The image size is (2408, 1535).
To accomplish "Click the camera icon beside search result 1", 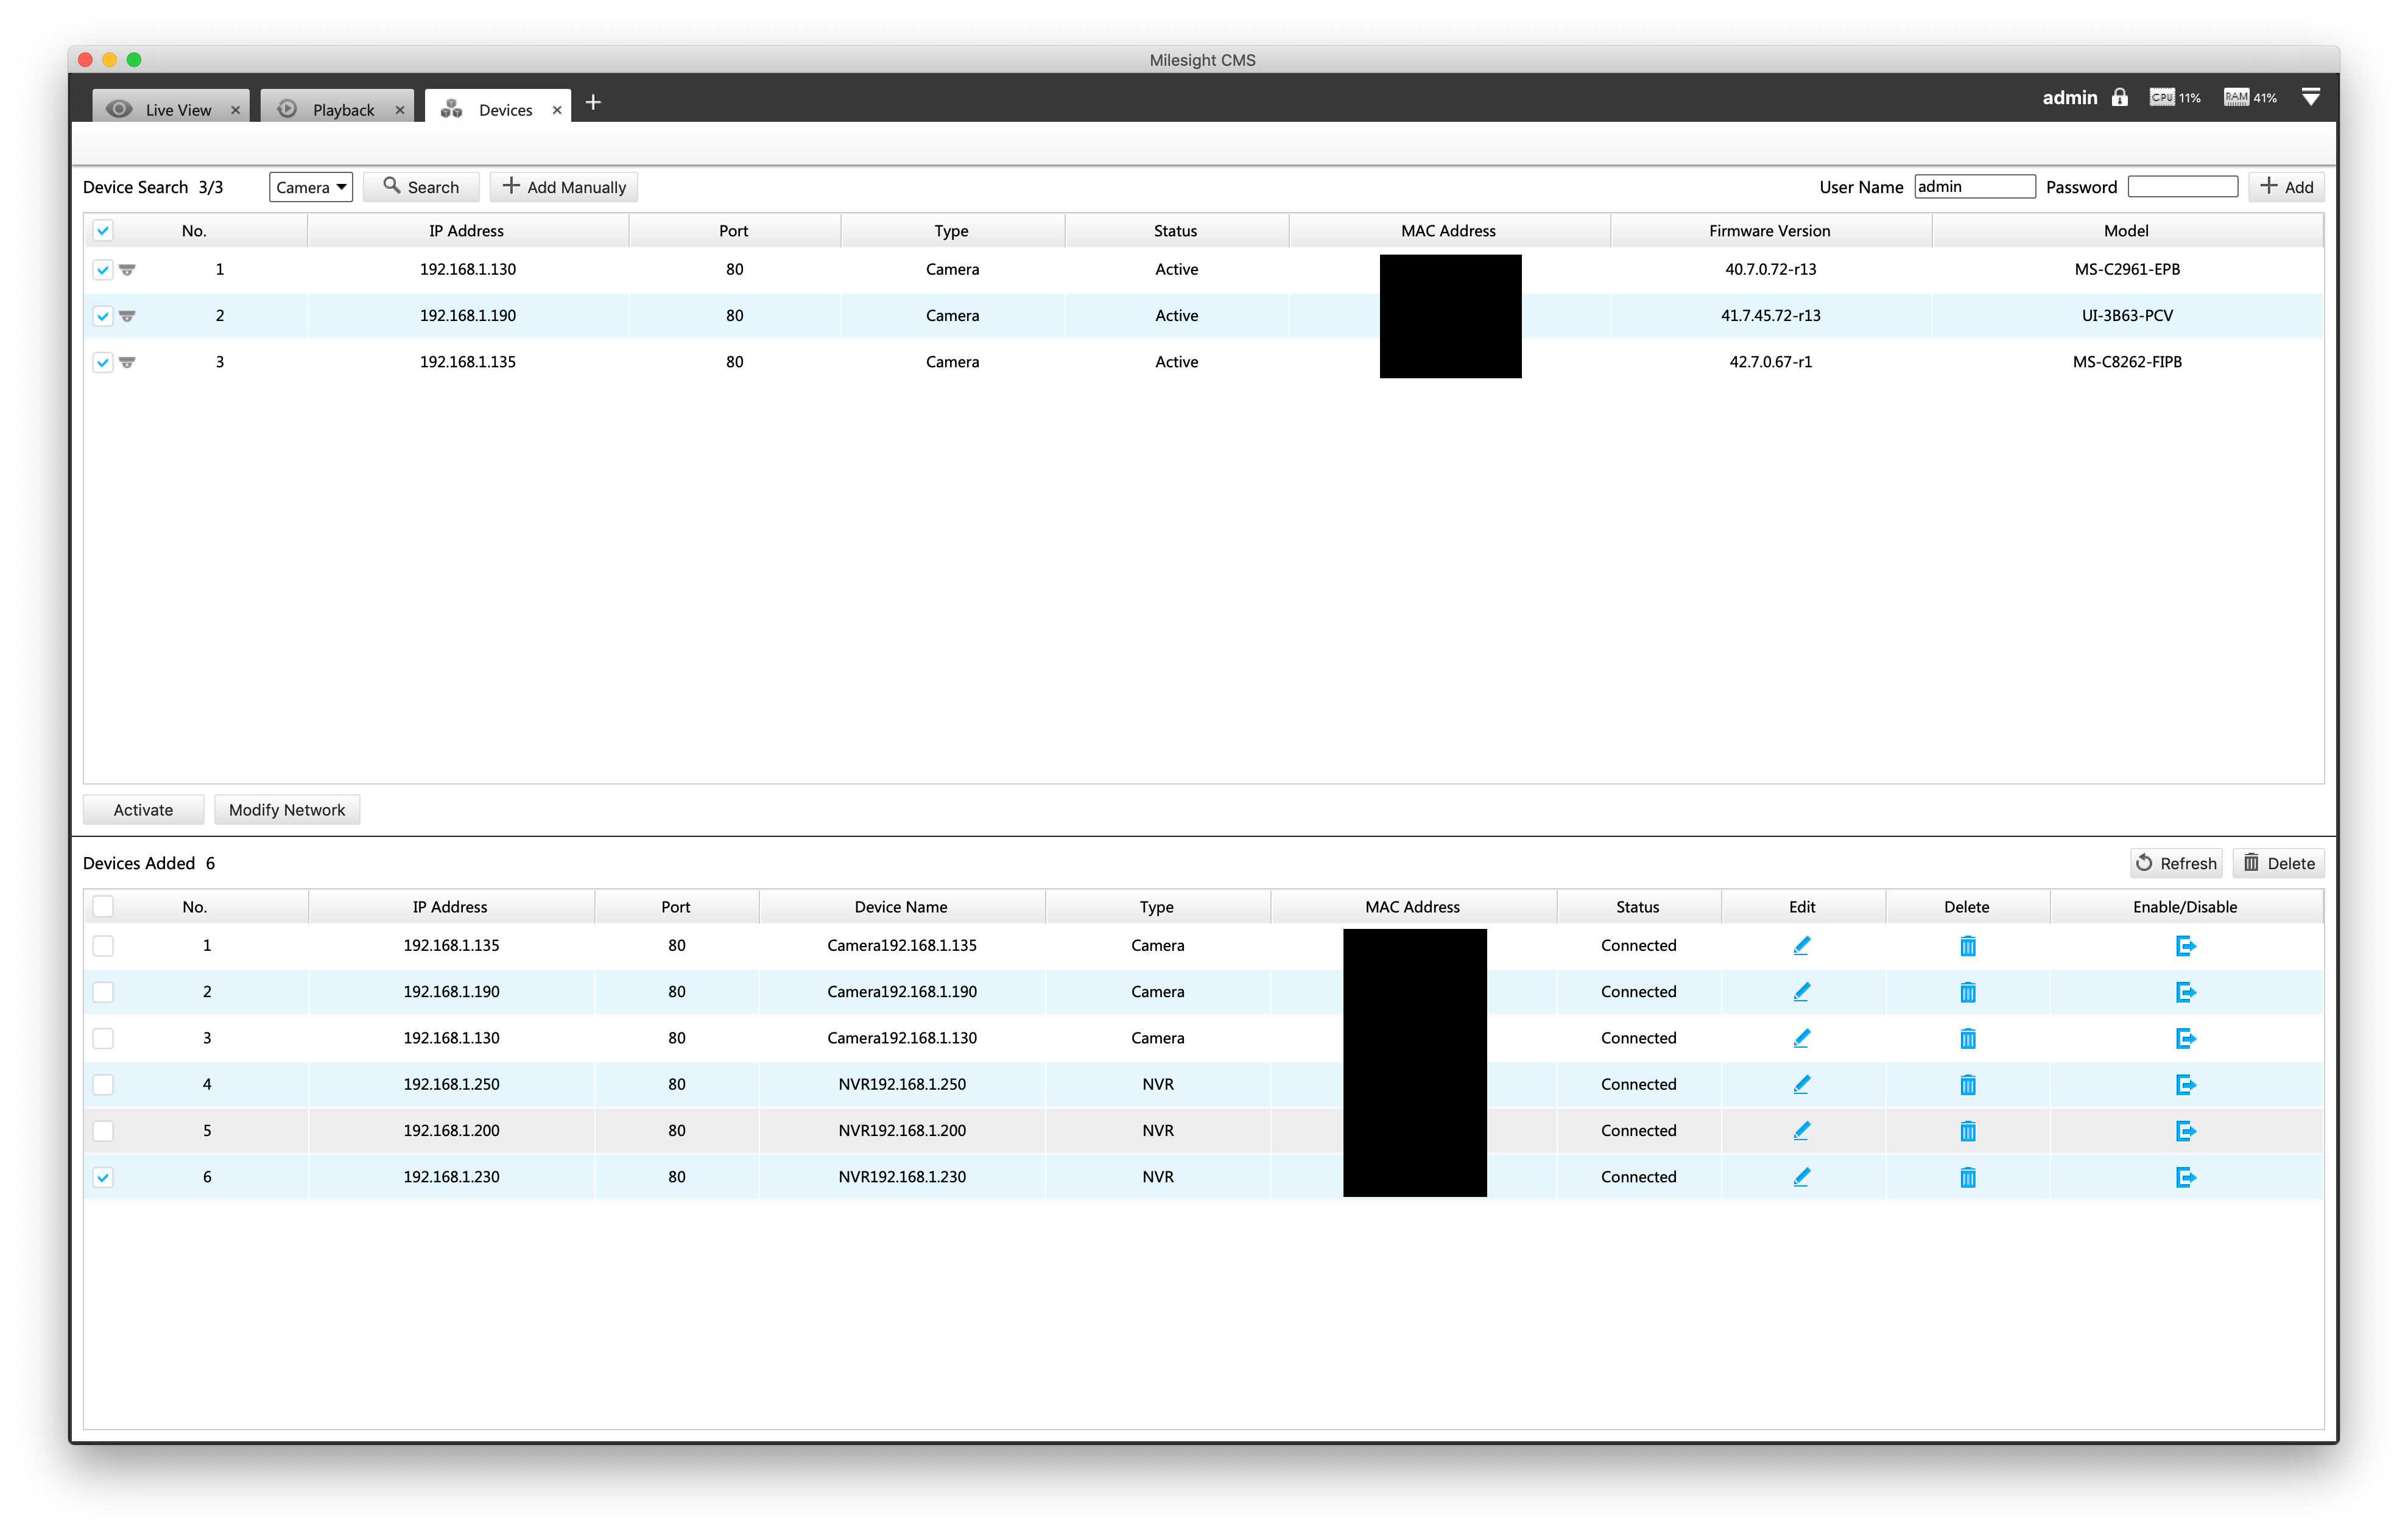I will pos(127,269).
